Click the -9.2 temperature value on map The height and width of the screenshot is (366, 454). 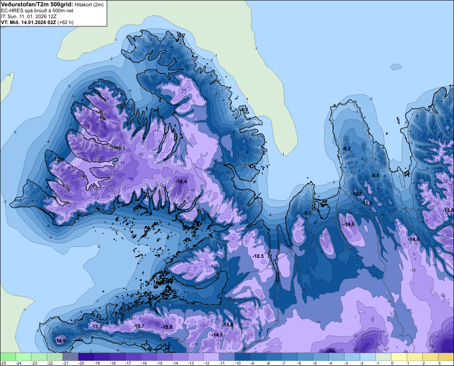pos(307,213)
